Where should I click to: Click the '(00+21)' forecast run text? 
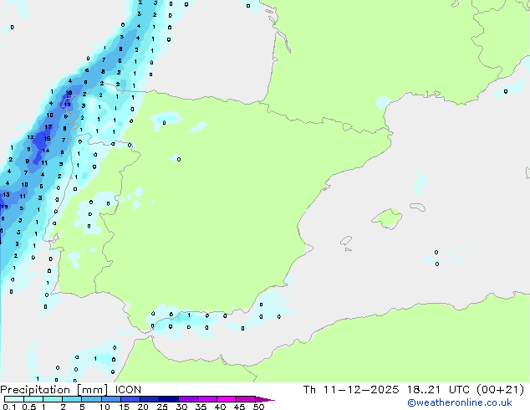500,390
